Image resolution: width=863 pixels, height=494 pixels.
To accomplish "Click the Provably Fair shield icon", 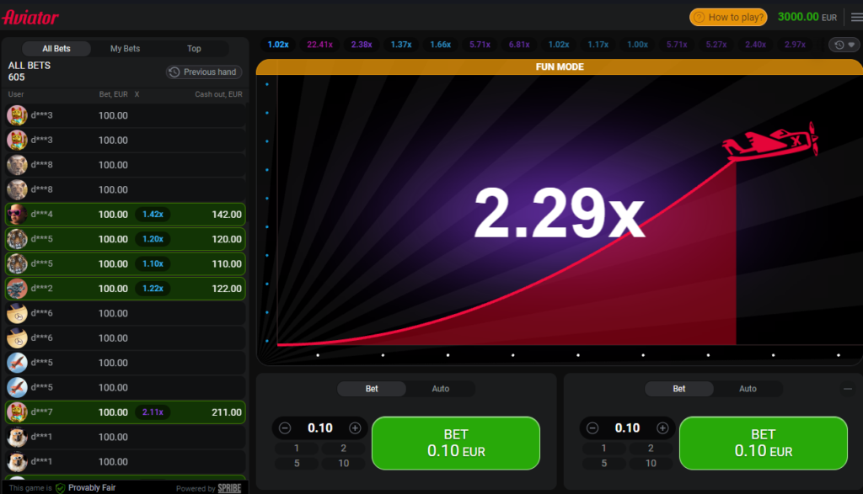I will pyautogui.click(x=61, y=488).
